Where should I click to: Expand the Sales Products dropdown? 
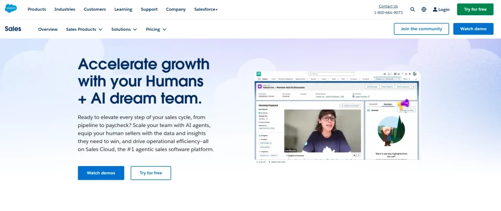(x=84, y=29)
